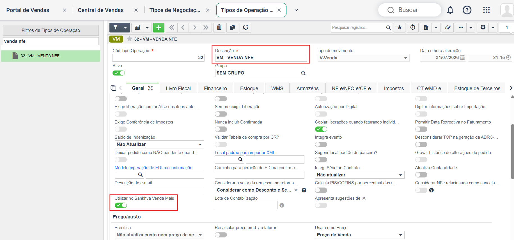Open settings gear dropdown arrow

click(x=493, y=27)
